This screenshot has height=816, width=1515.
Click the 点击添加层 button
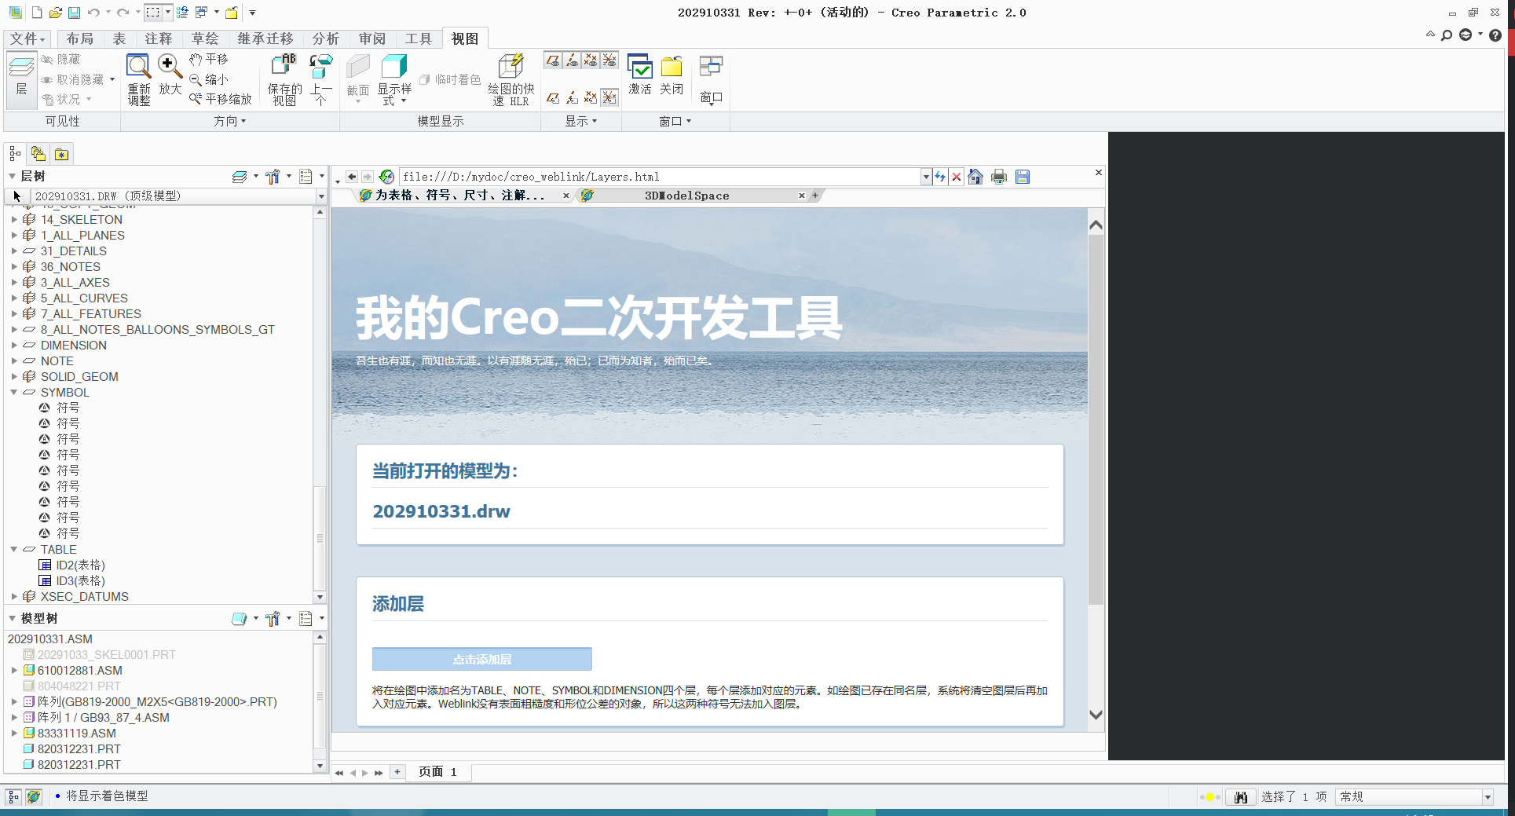(482, 659)
